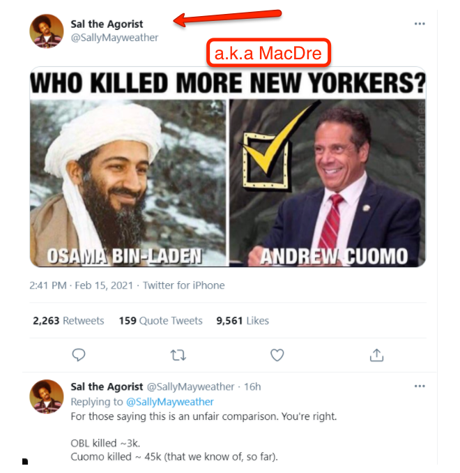Open the share tweet icon
The height and width of the screenshot is (473, 460).
(x=376, y=355)
